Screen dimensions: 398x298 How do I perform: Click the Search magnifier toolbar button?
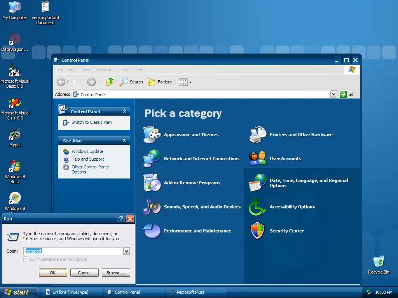pos(131,82)
